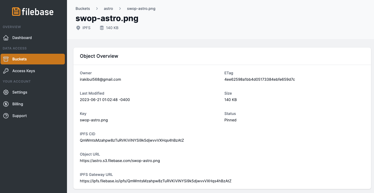Click the Buckets archive box icon
Viewport: 374px width, 193px height.
6,59
